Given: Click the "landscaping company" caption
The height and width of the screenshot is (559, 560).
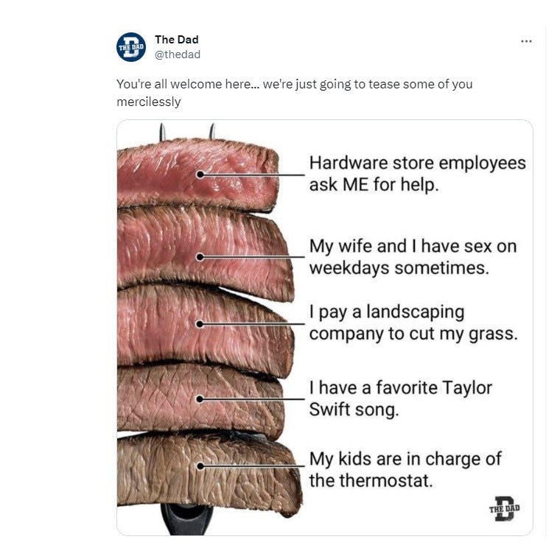Looking at the screenshot, I should tap(413, 323).
